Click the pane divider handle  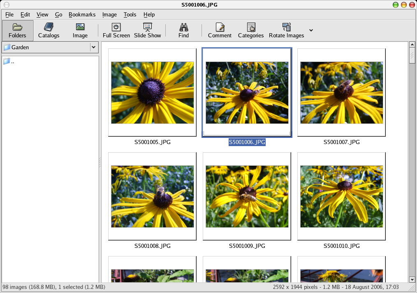100,163
